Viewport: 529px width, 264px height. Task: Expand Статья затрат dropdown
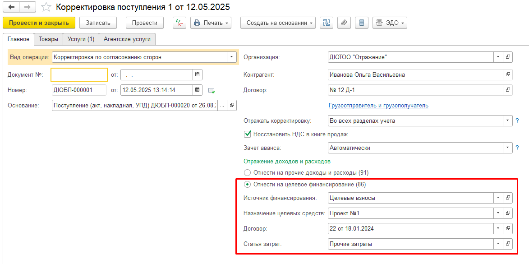498,244
